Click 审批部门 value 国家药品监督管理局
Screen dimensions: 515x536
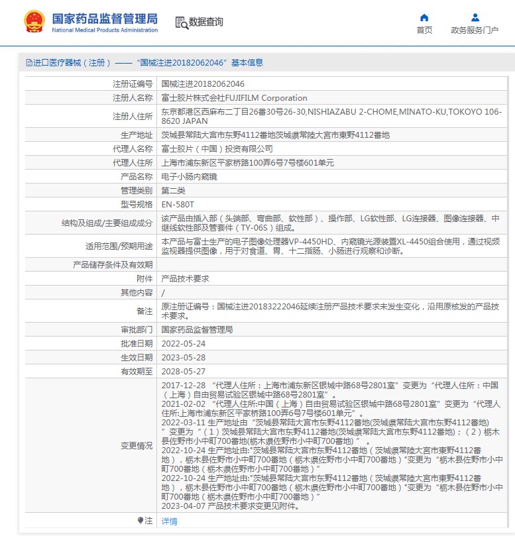click(x=197, y=329)
